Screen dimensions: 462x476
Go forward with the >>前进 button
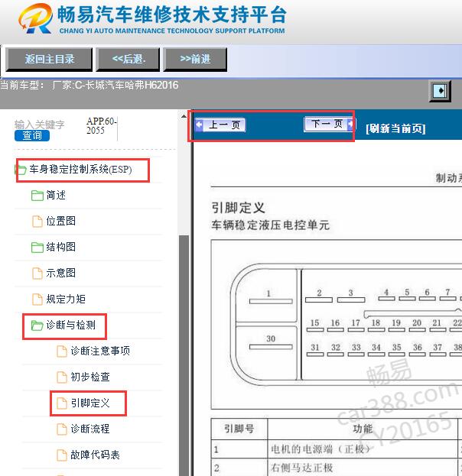[195, 59]
